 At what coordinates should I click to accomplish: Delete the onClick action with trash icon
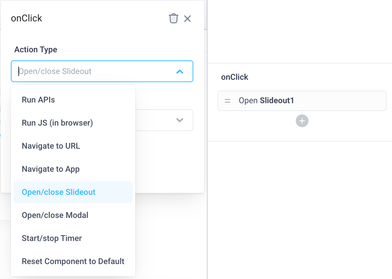pos(173,18)
